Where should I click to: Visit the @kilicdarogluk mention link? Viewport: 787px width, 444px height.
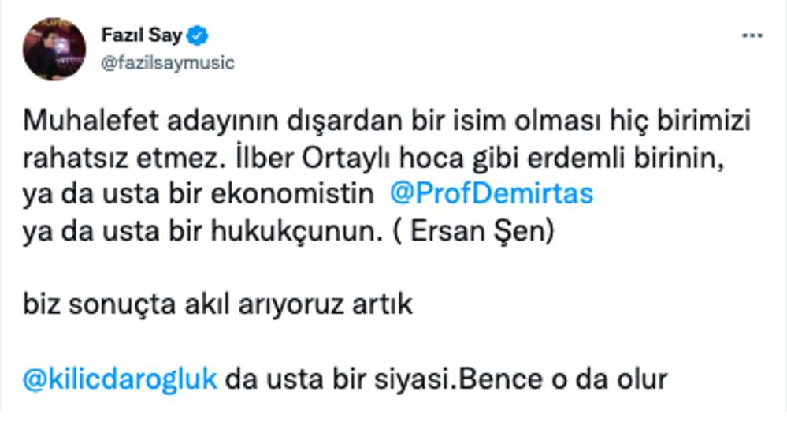pyautogui.click(x=121, y=378)
